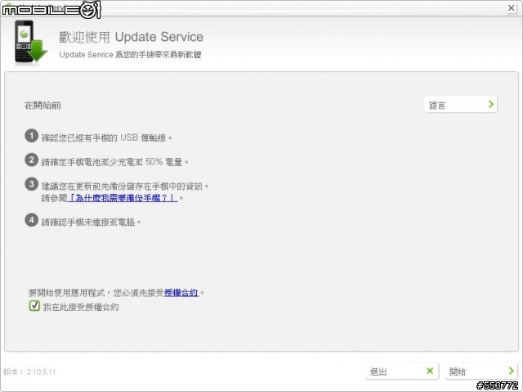Click the 開始 start button

pos(481,371)
